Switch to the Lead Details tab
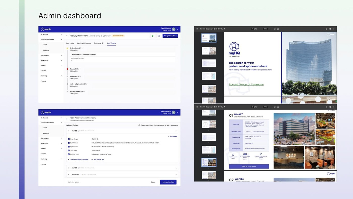The height and width of the screenshot is (199, 353). (x=70, y=43)
